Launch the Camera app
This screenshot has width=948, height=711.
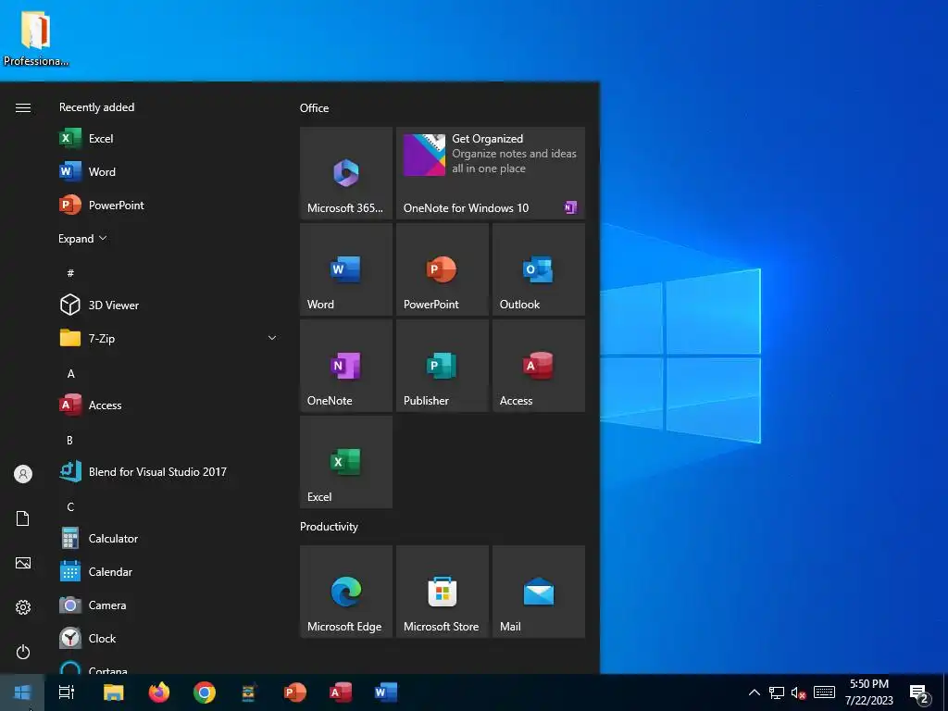coord(168,605)
